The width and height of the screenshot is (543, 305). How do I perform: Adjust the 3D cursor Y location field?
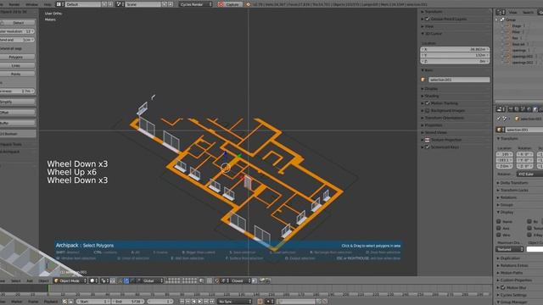coord(455,55)
